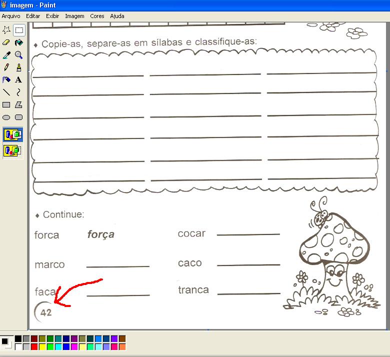
Task: Choose the Fill With Color bucket
Action: tap(19, 42)
